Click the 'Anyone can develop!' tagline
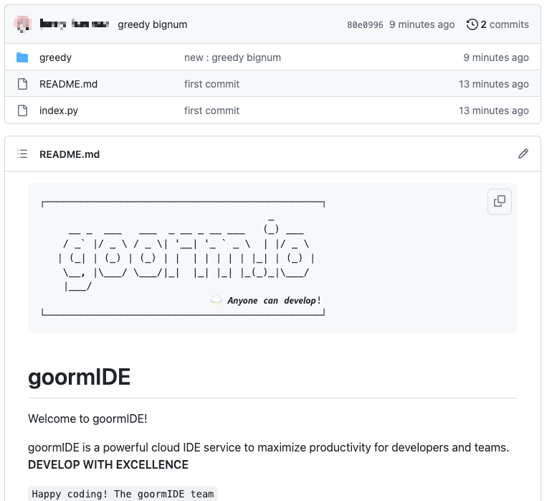547x501 pixels. pos(274,301)
